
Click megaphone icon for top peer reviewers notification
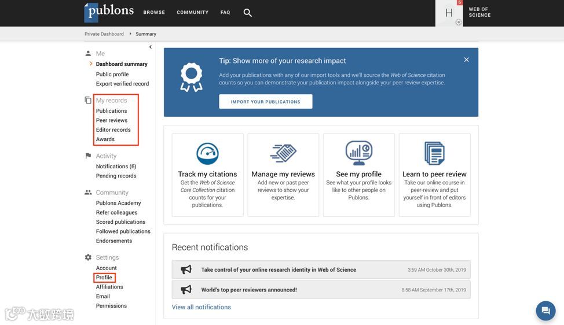coord(186,290)
